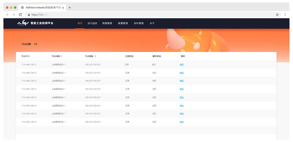Select 上表面测试位-1 in the third table row

pyautogui.click(x=58, y=81)
